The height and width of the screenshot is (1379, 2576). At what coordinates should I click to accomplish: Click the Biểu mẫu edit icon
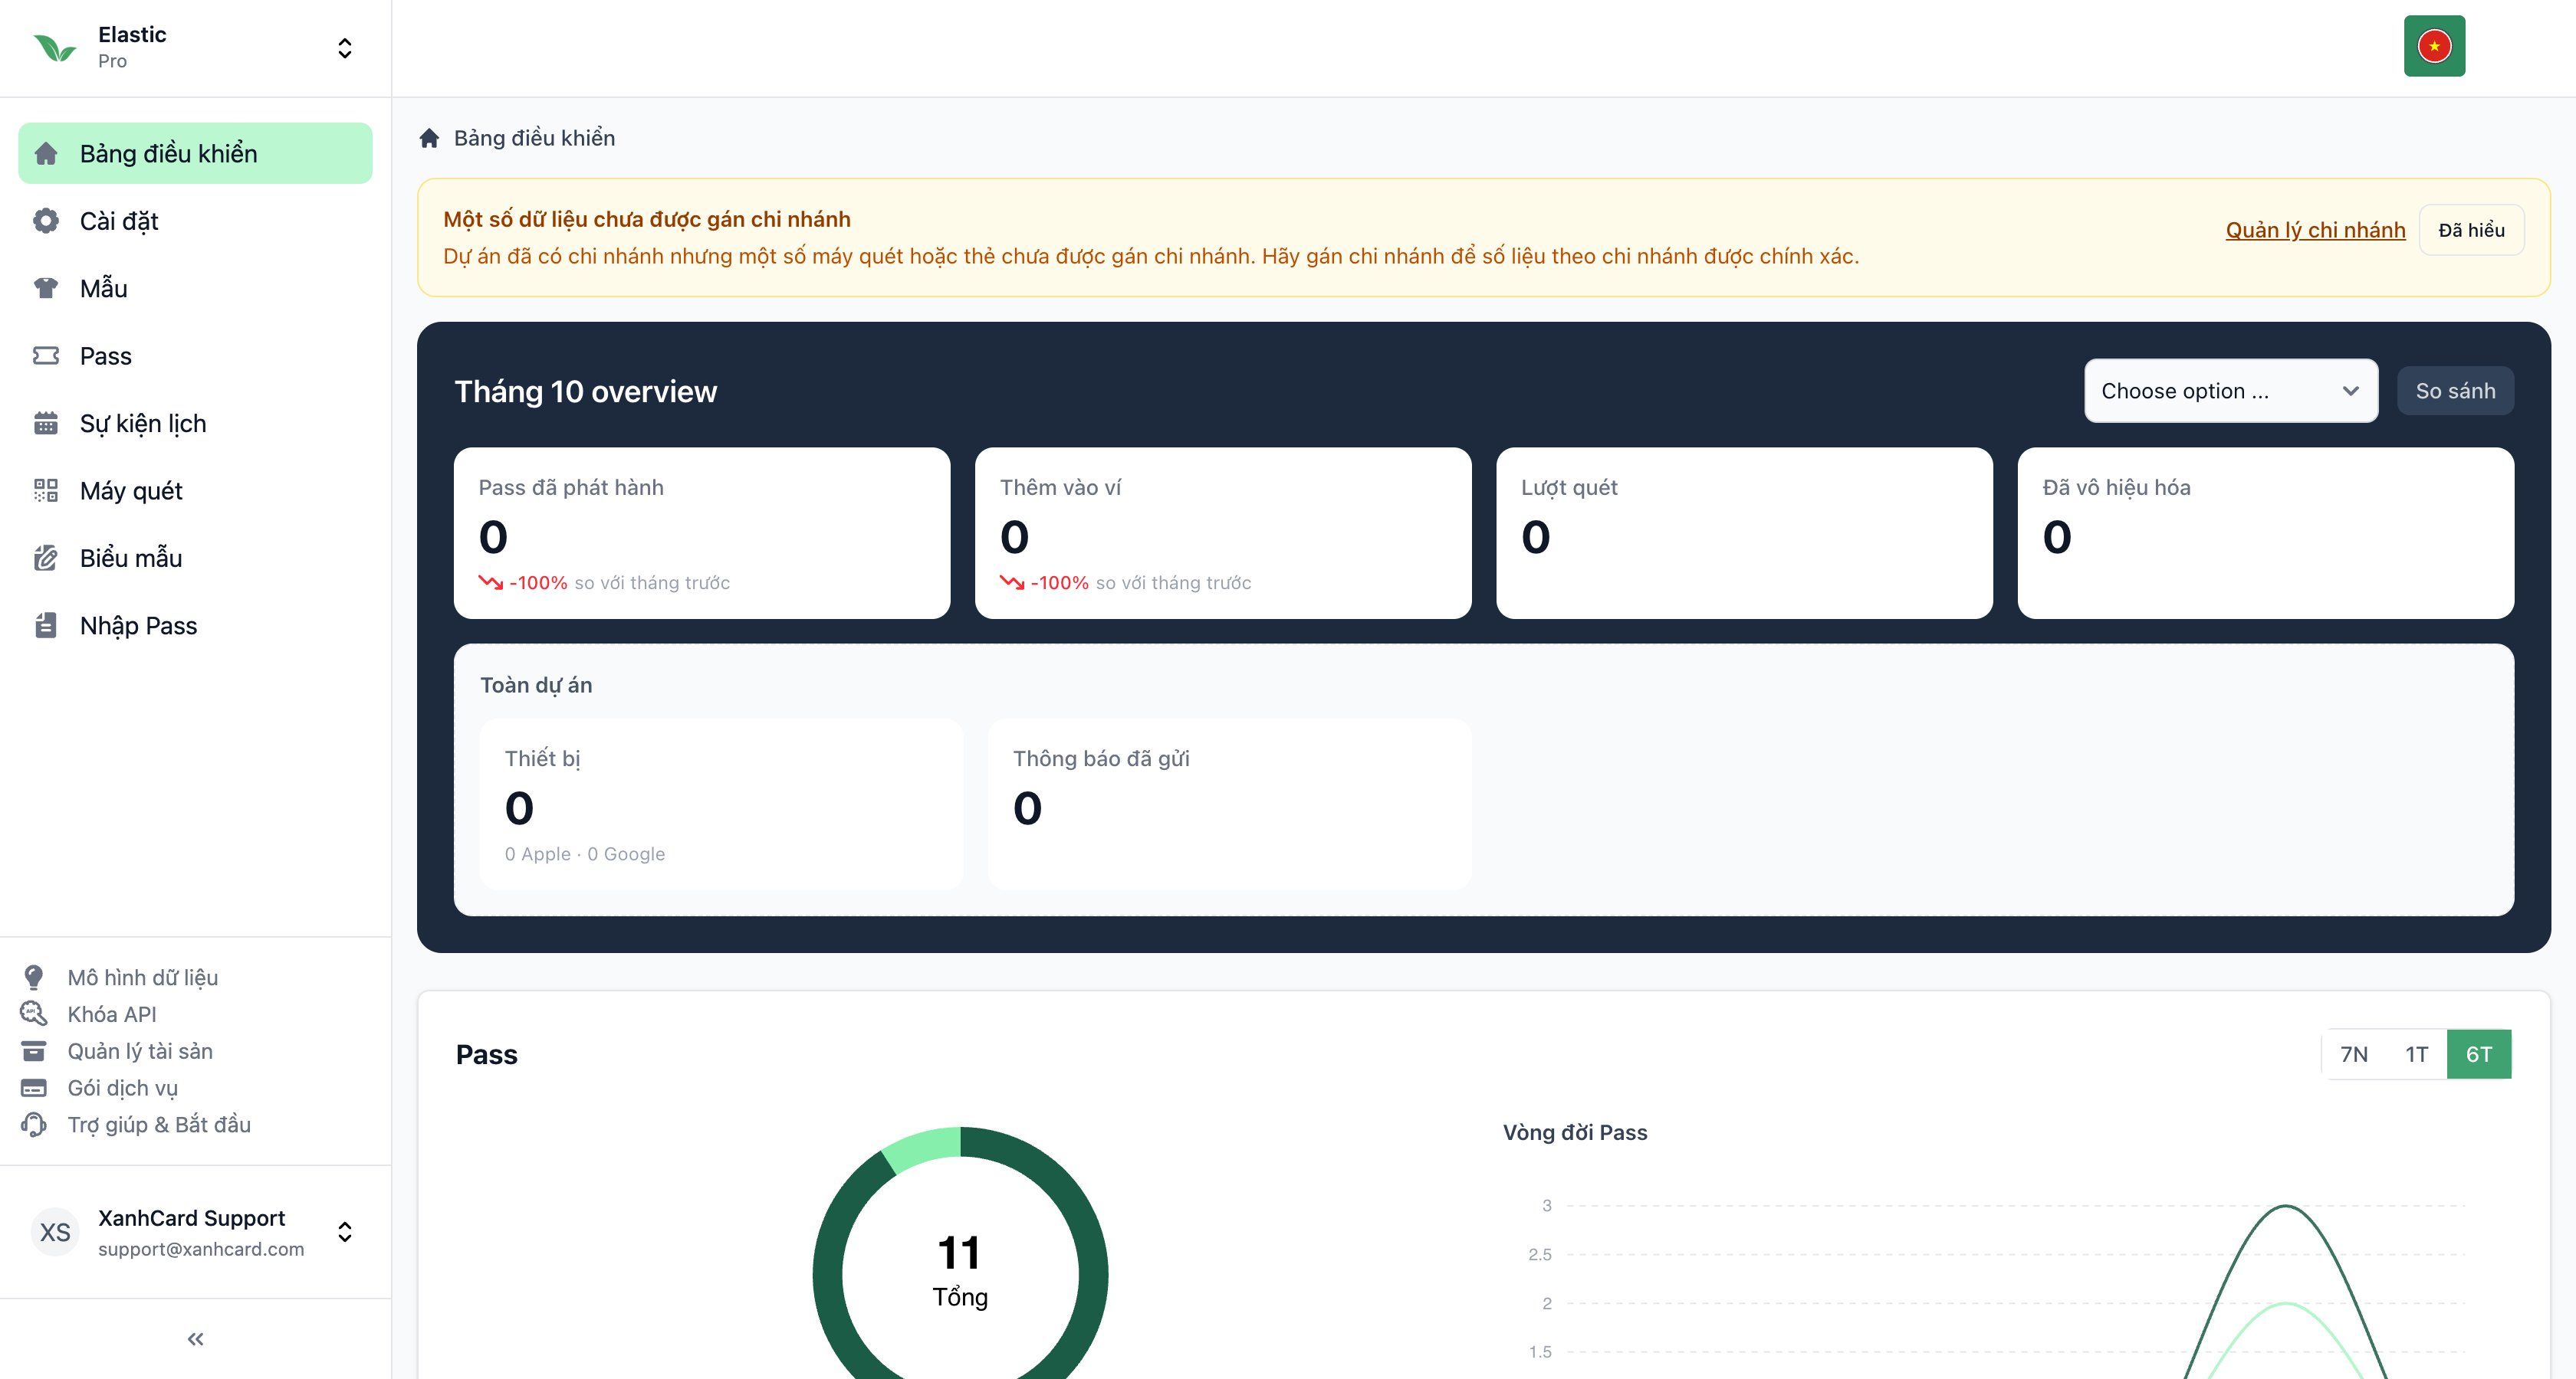click(46, 558)
